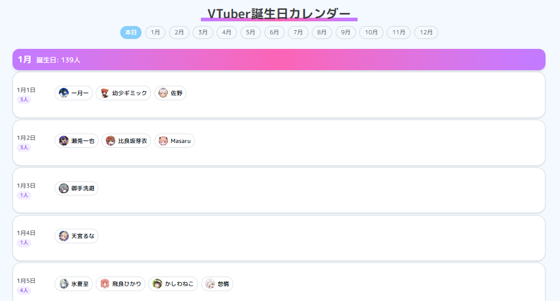
Task: Click the 1人 badge under 1月3日
Action: (x=24, y=195)
